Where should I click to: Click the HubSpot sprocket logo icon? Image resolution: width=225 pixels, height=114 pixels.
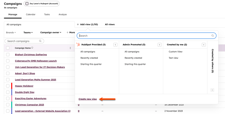78,45
